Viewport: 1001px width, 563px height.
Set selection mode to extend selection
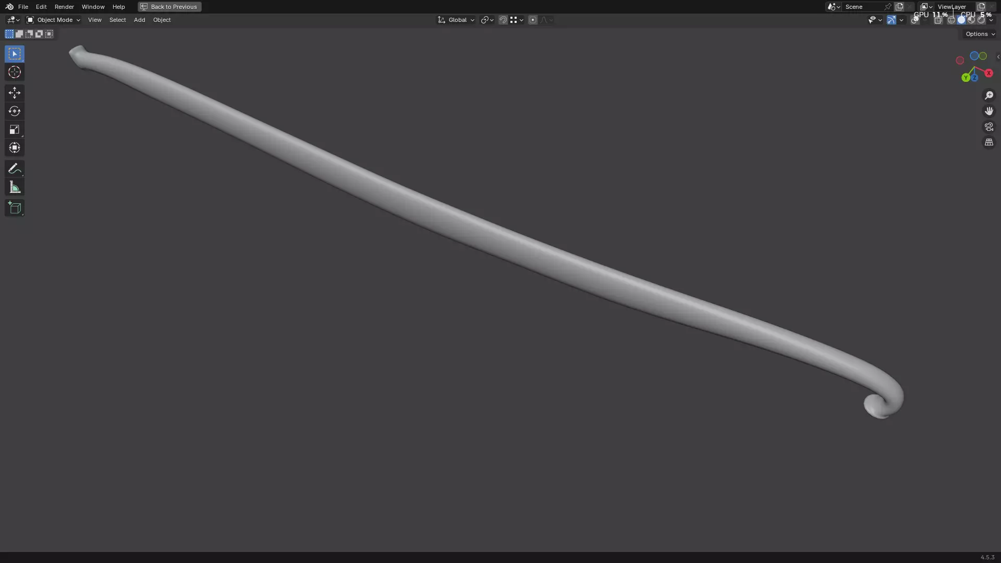19,34
